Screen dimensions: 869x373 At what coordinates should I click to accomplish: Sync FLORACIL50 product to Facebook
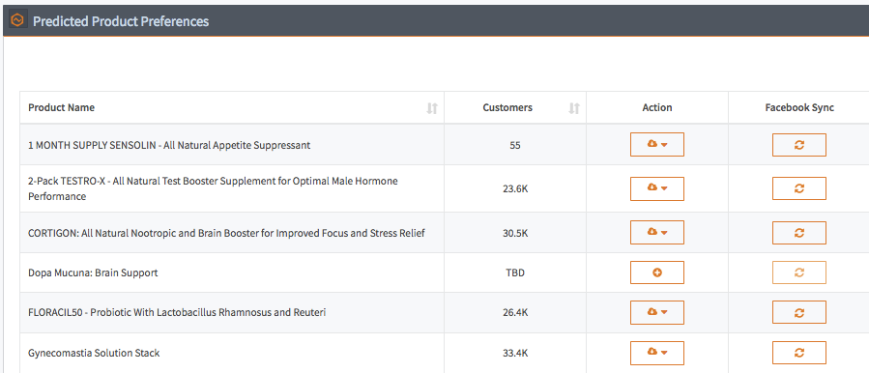pos(799,312)
